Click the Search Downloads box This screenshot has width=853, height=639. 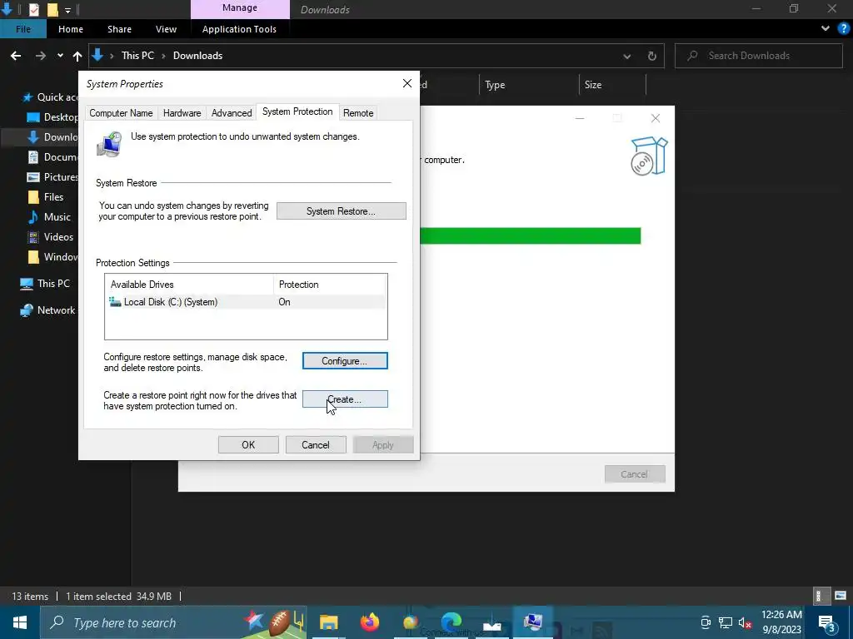pyautogui.click(x=758, y=56)
